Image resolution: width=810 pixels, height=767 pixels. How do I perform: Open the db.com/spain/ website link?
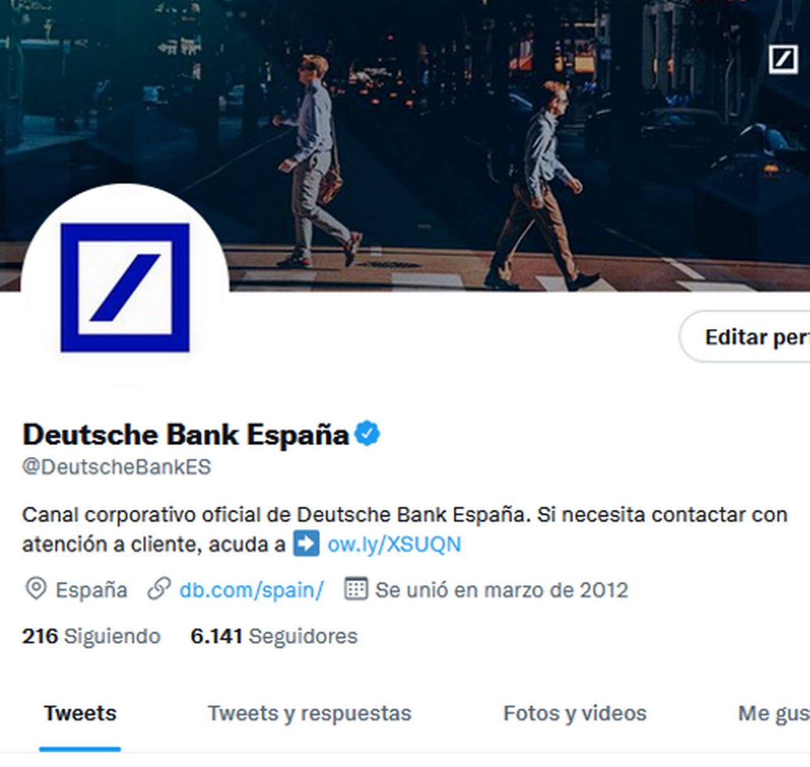251,590
